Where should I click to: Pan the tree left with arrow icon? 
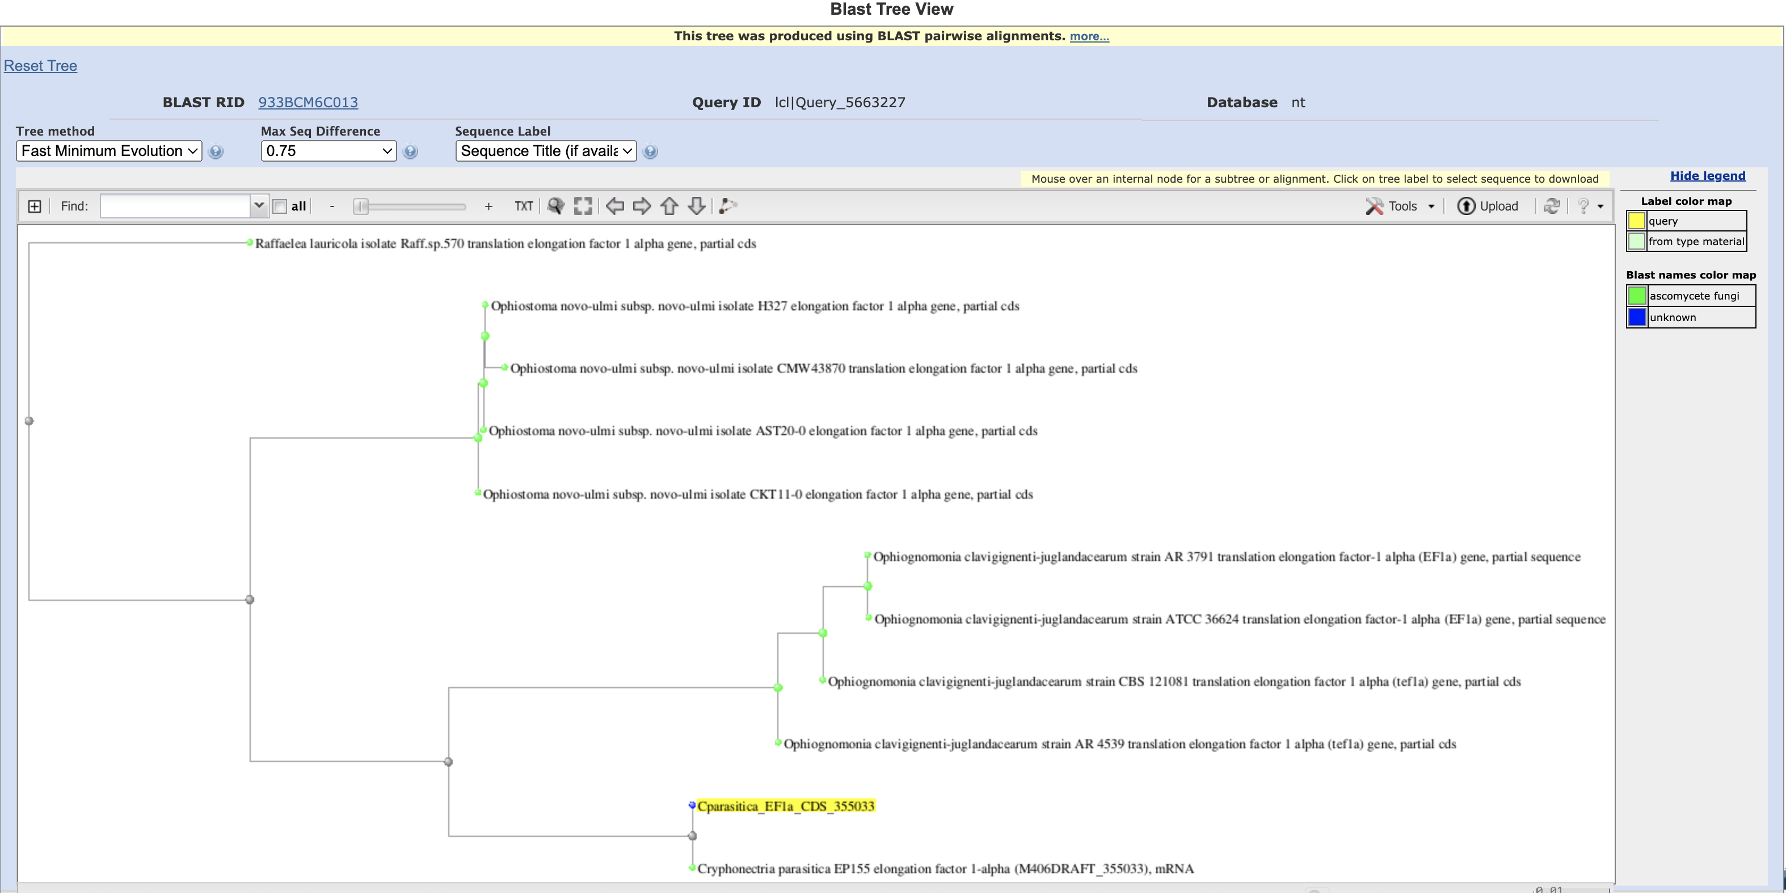pyautogui.click(x=614, y=206)
